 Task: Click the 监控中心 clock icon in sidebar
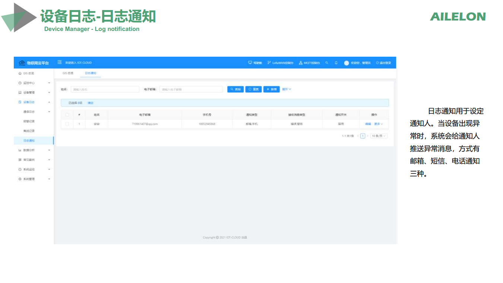pyautogui.click(x=20, y=83)
